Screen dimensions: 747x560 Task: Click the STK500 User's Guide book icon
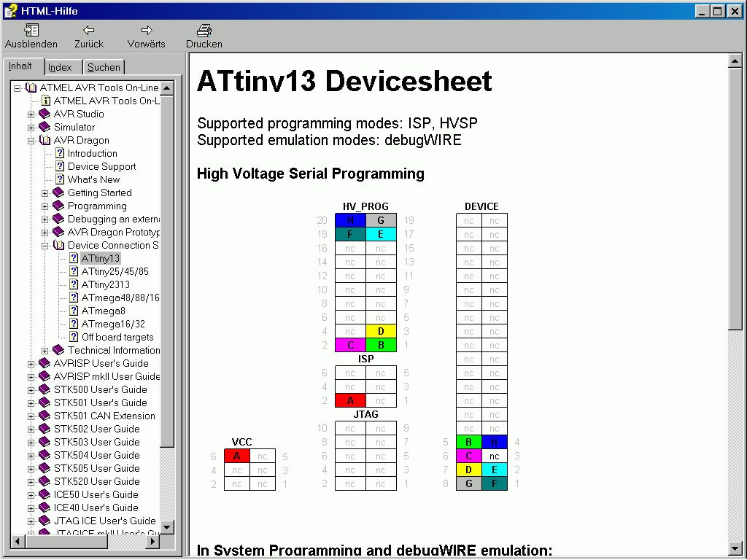coord(45,389)
